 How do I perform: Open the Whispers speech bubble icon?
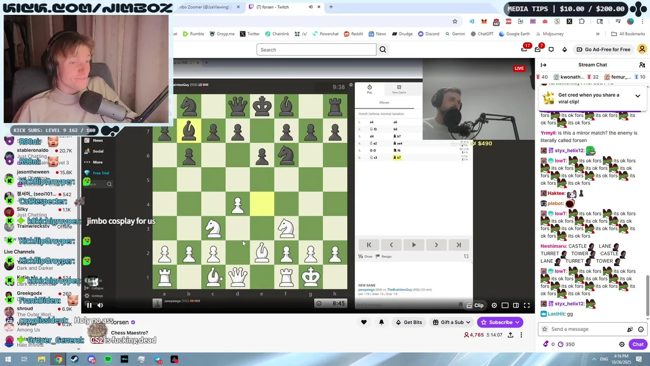coord(551,49)
